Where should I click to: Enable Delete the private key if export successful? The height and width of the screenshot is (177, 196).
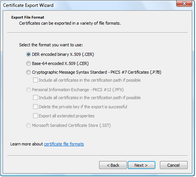coord(35,107)
